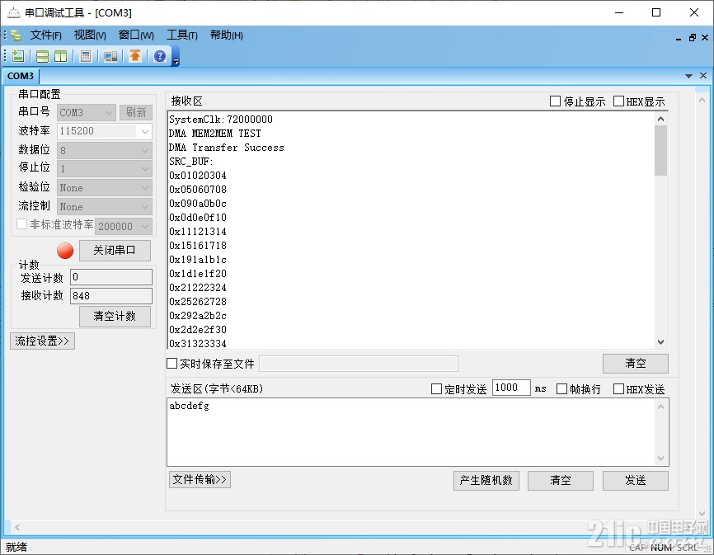The height and width of the screenshot is (555, 714).
Task: Click 清空计数 button
Action: point(115,317)
